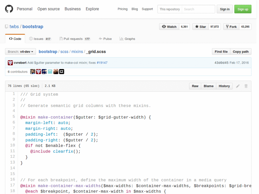The height and width of the screenshot is (194, 259).
Task: Watch the repository
Action: 169,27
